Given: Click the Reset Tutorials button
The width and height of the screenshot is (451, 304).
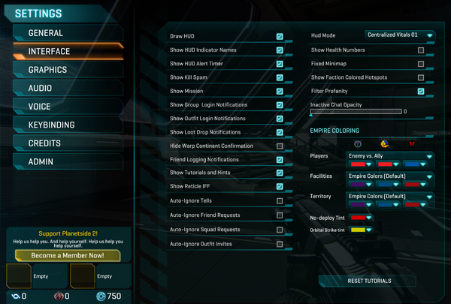Looking at the screenshot, I should tap(368, 281).
